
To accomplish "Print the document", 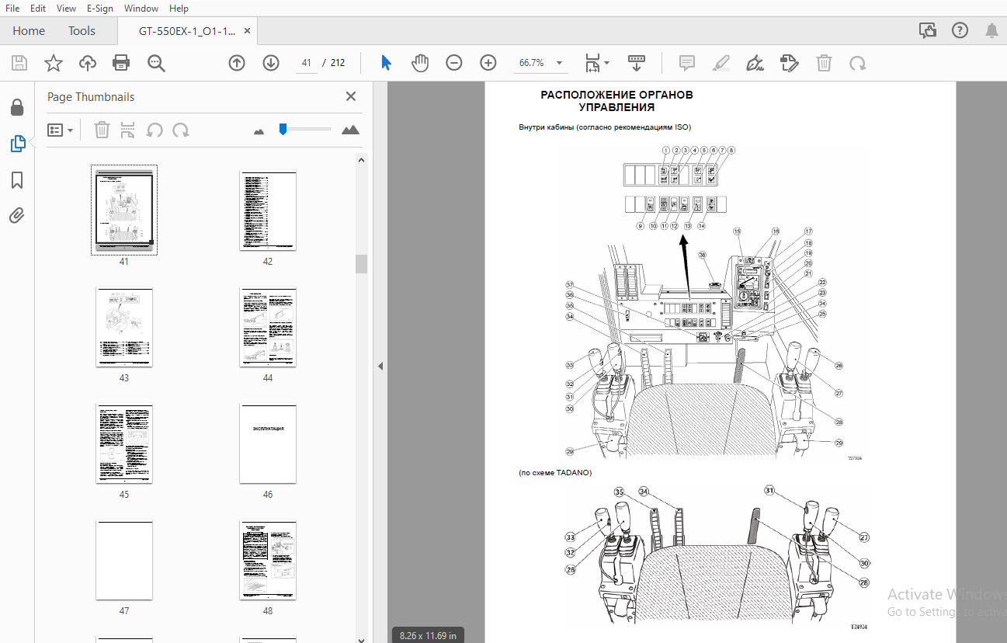I will [x=121, y=63].
